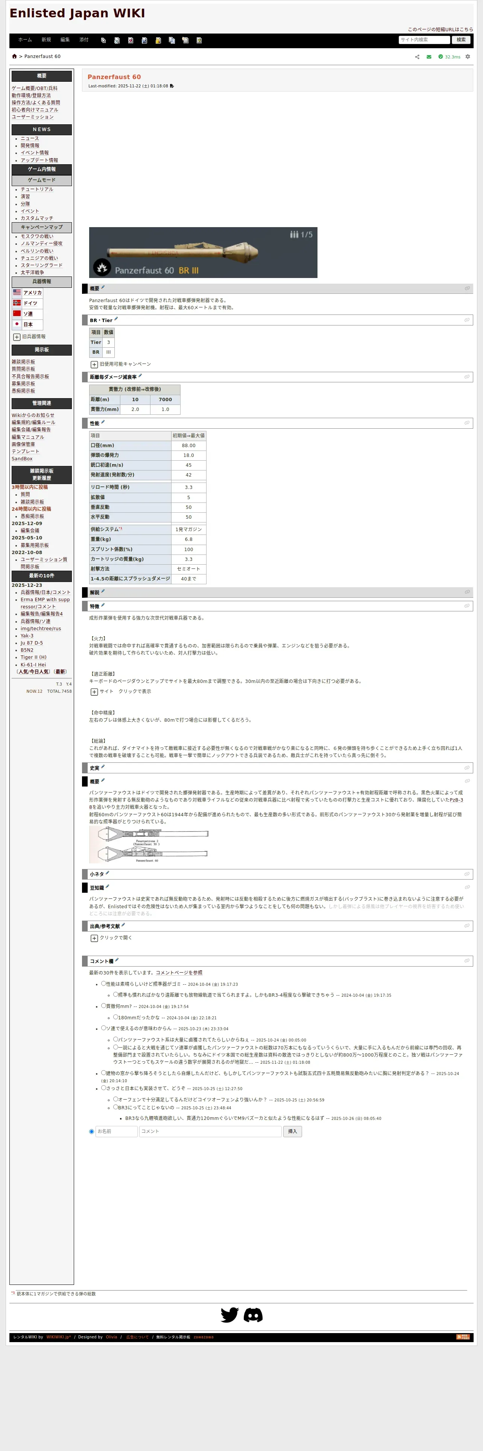Click the Discord icon in footer
Image resolution: width=483 pixels, height=1451 pixels.
pyautogui.click(x=253, y=1315)
